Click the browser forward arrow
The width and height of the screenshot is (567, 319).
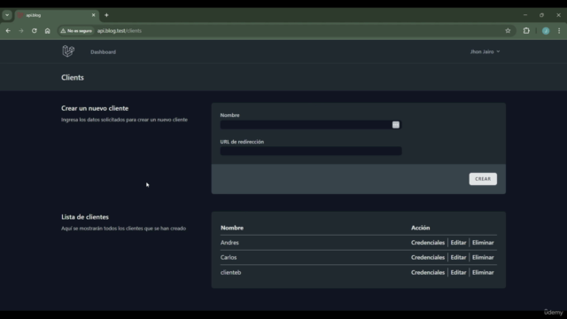tap(21, 31)
